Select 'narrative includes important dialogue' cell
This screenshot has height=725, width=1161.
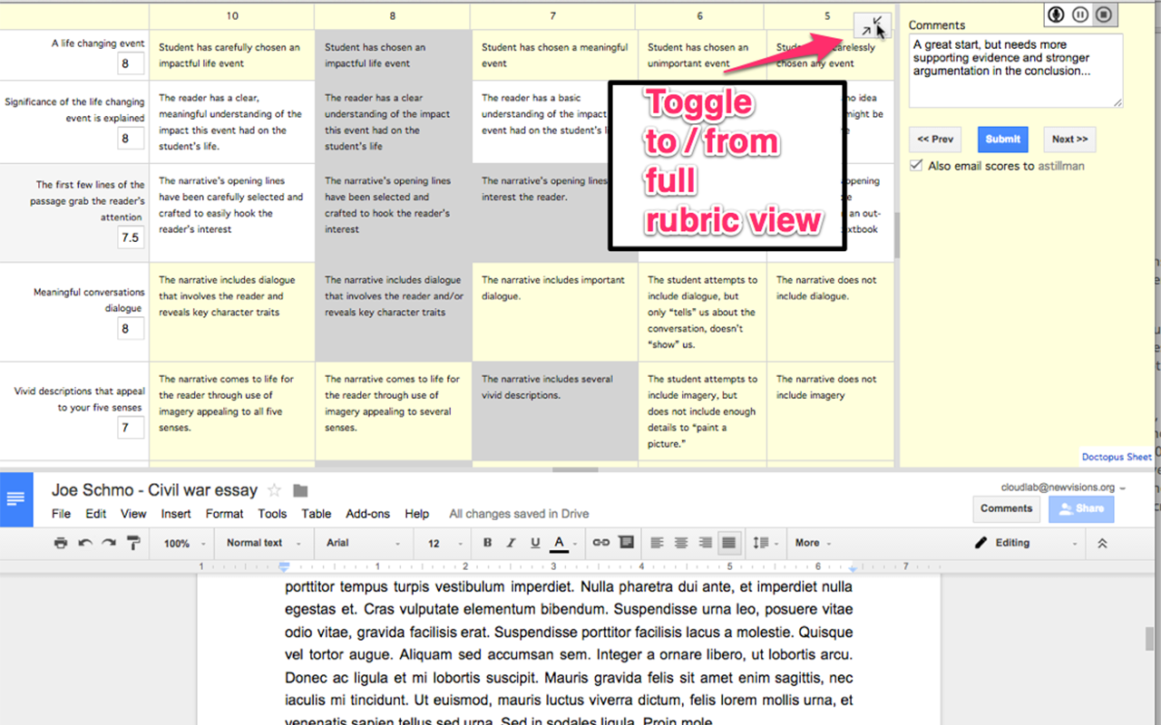(x=553, y=313)
